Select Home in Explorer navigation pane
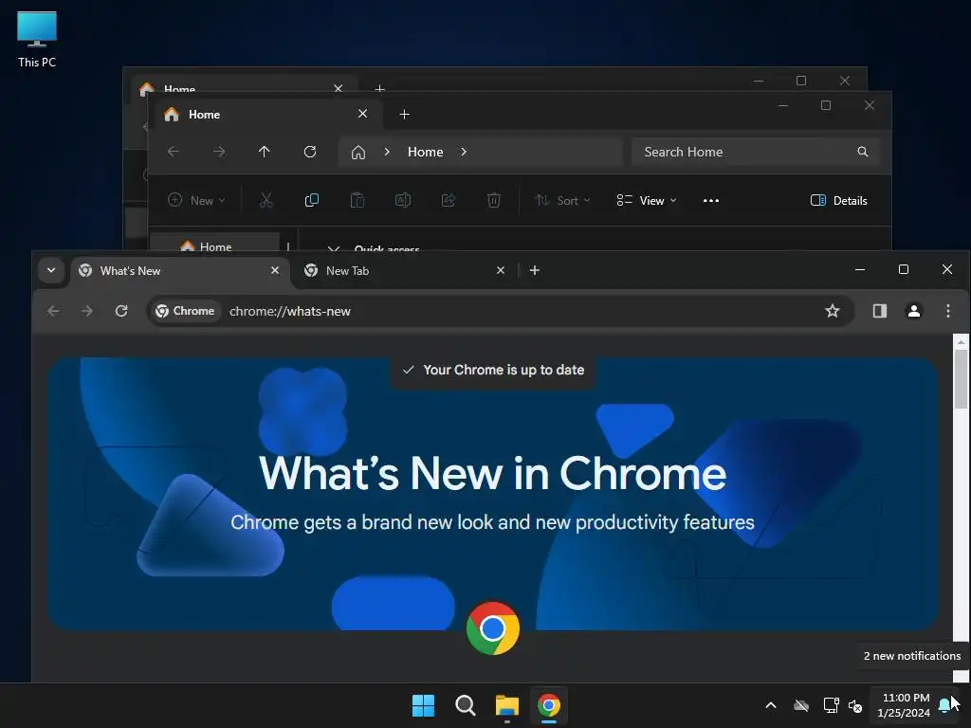The image size is (971, 728). click(x=214, y=244)
